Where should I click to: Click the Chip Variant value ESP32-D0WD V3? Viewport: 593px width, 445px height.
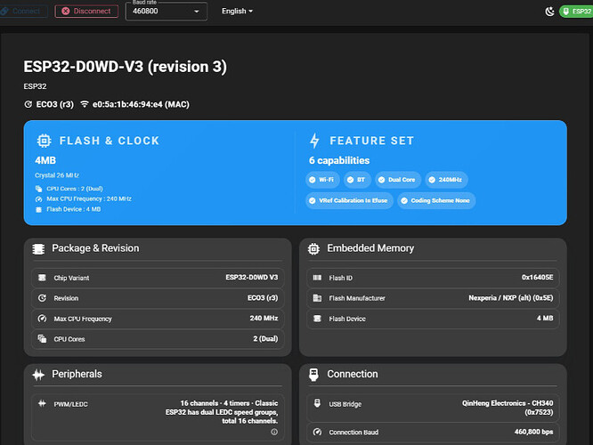click(x=251, y=278)
